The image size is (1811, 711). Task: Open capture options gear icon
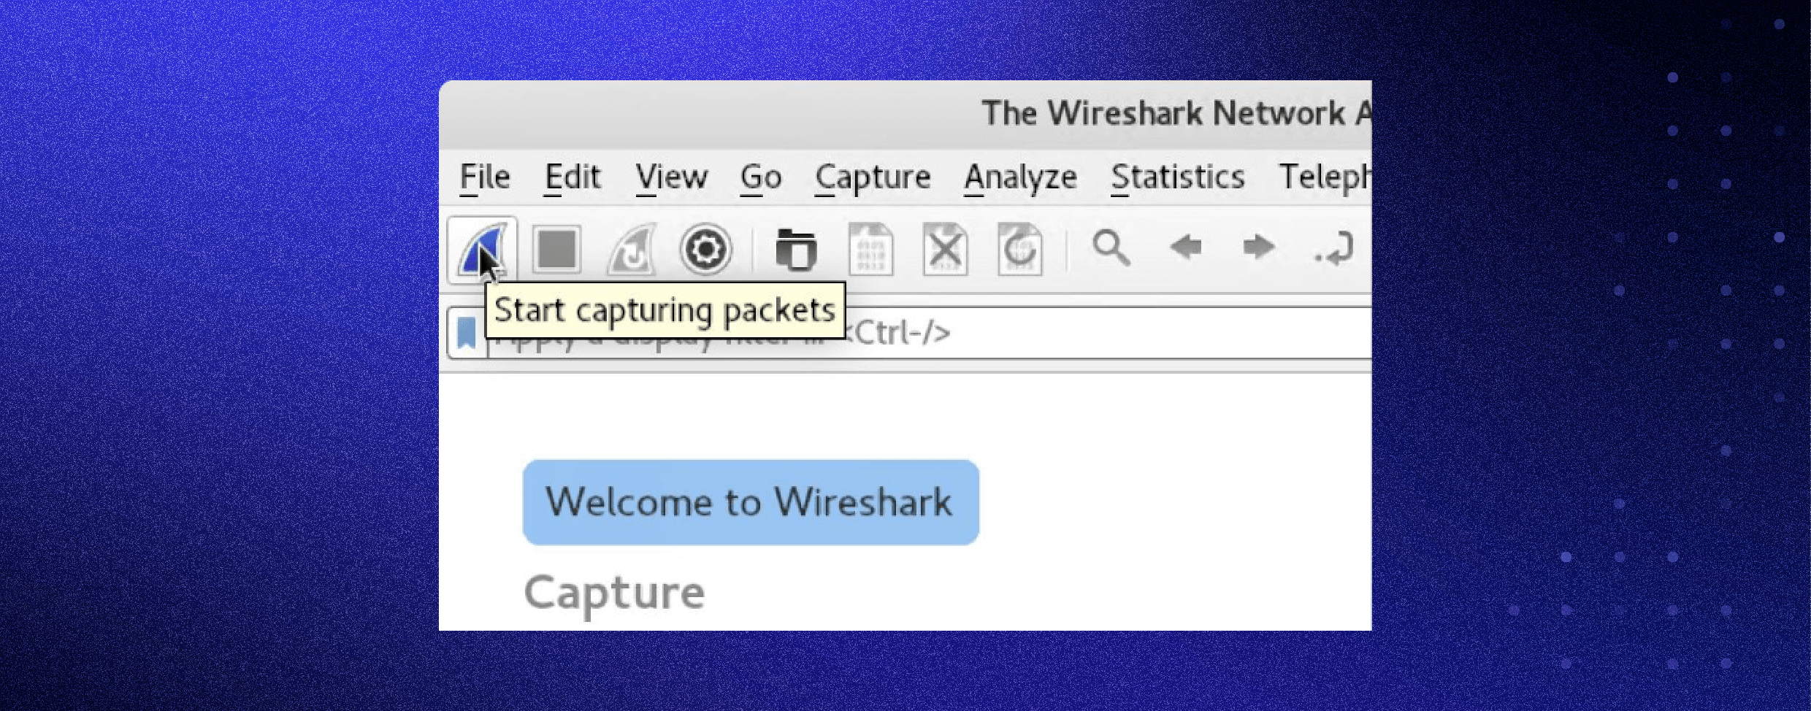point(705,250)
